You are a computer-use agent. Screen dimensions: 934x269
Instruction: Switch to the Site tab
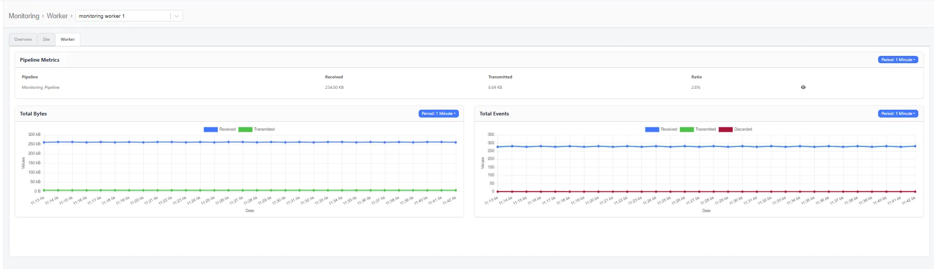(x=47, y=40)
